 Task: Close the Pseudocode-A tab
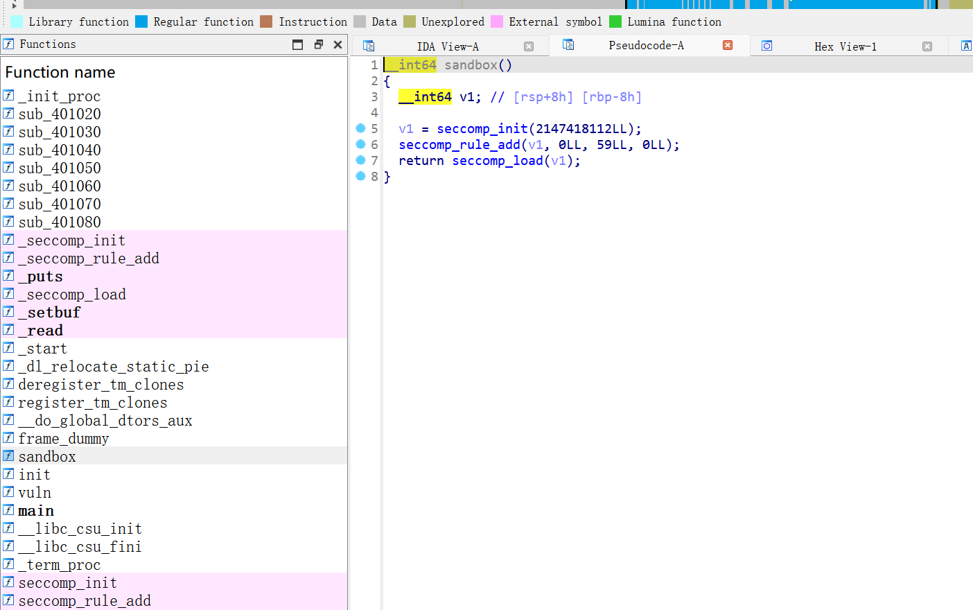(x=728, y=45)
